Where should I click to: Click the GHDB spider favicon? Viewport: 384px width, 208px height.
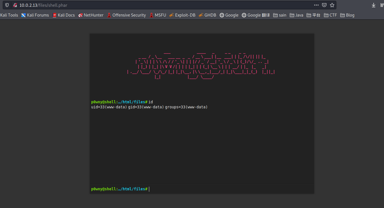(201, 15)
